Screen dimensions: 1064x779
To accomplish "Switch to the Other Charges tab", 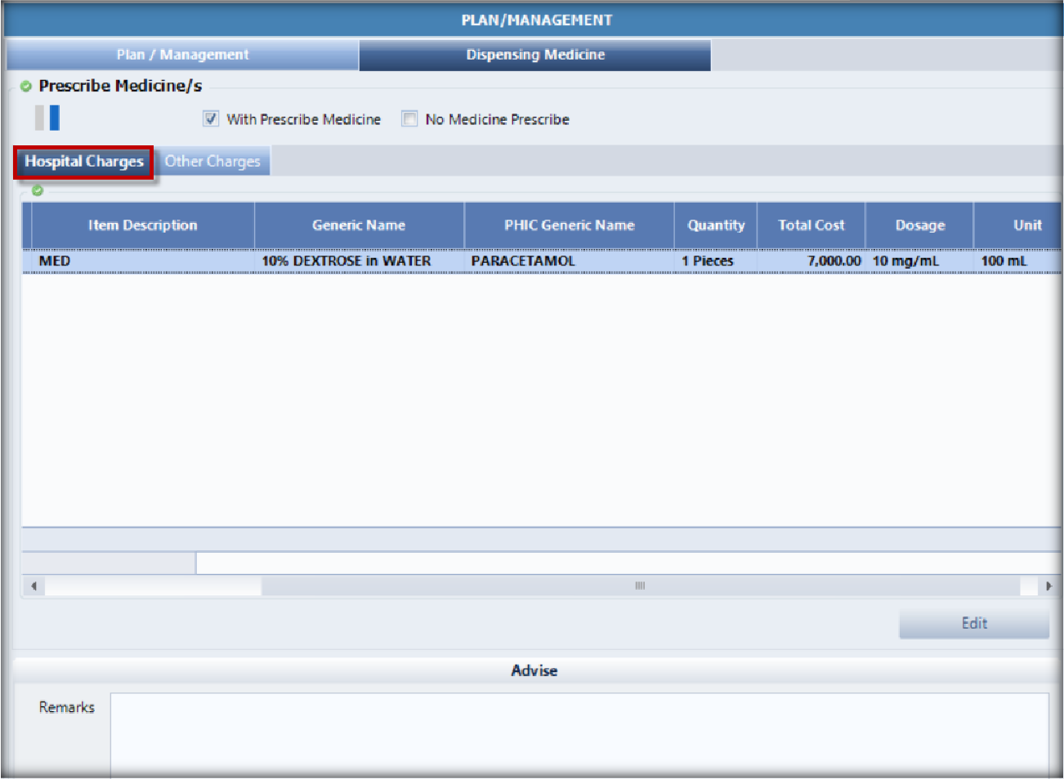I will (212, 162).
